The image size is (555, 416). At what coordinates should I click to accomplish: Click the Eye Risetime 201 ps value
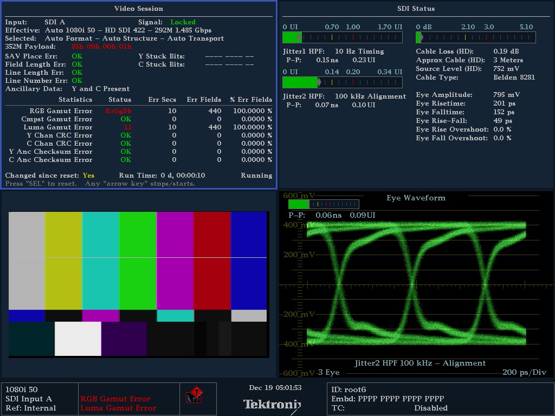click(x=505, y=103)
